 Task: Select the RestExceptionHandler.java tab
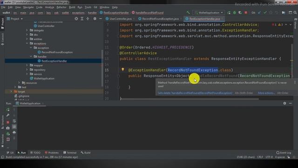[204, 19]
